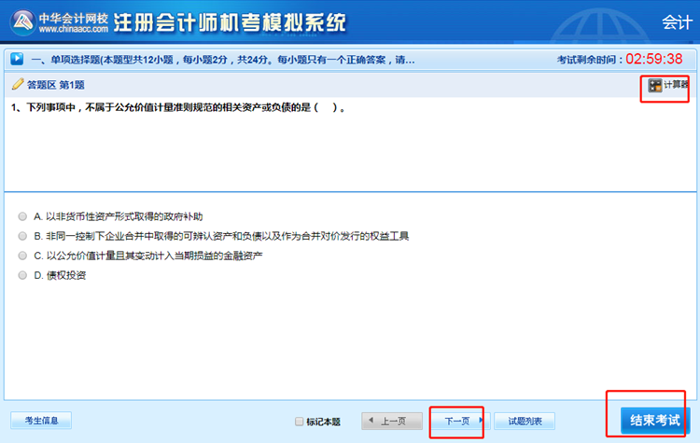Pick option C 以公允价值计量的金融资产
The width and height of the screenshot is (700, 443).
click(x=22, y=256)
